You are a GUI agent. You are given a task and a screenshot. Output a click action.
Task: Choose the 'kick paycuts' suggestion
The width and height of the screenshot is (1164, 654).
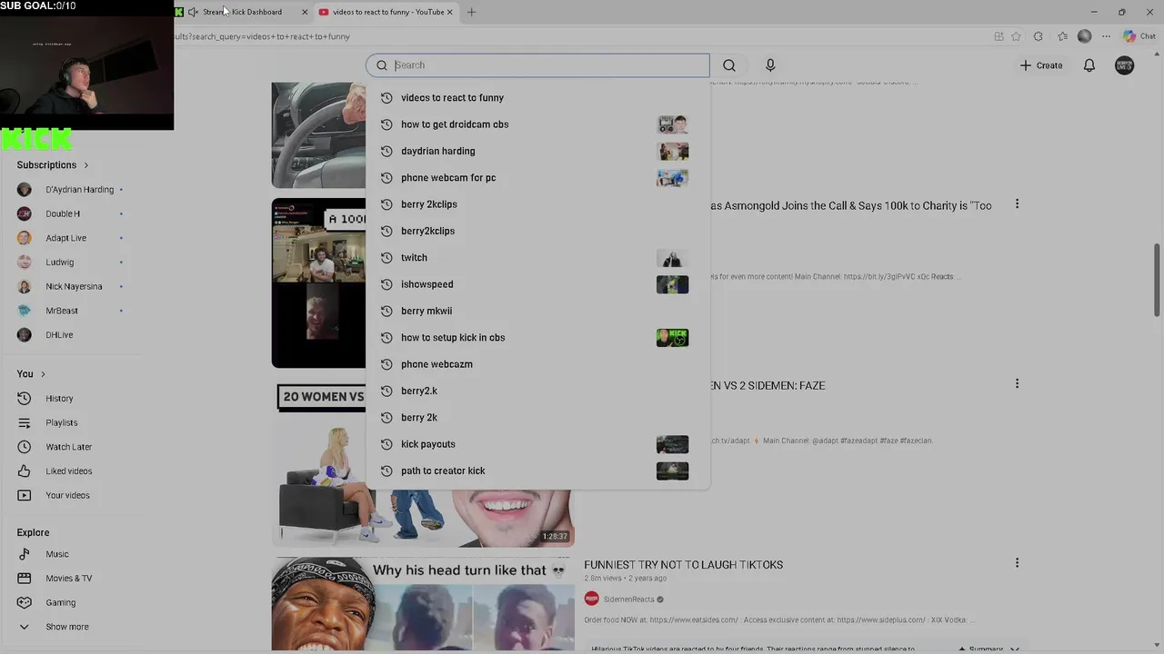point(537,444)
